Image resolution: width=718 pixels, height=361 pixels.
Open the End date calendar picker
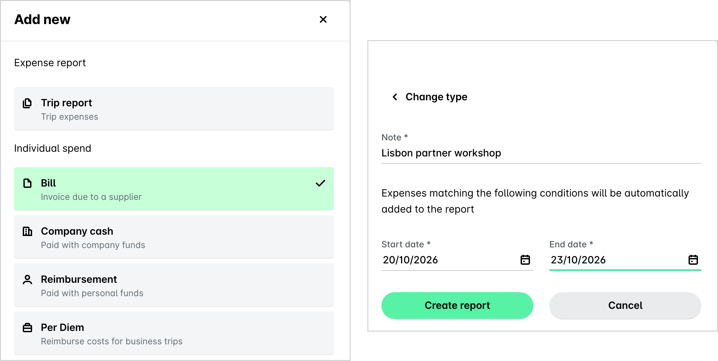693,260
